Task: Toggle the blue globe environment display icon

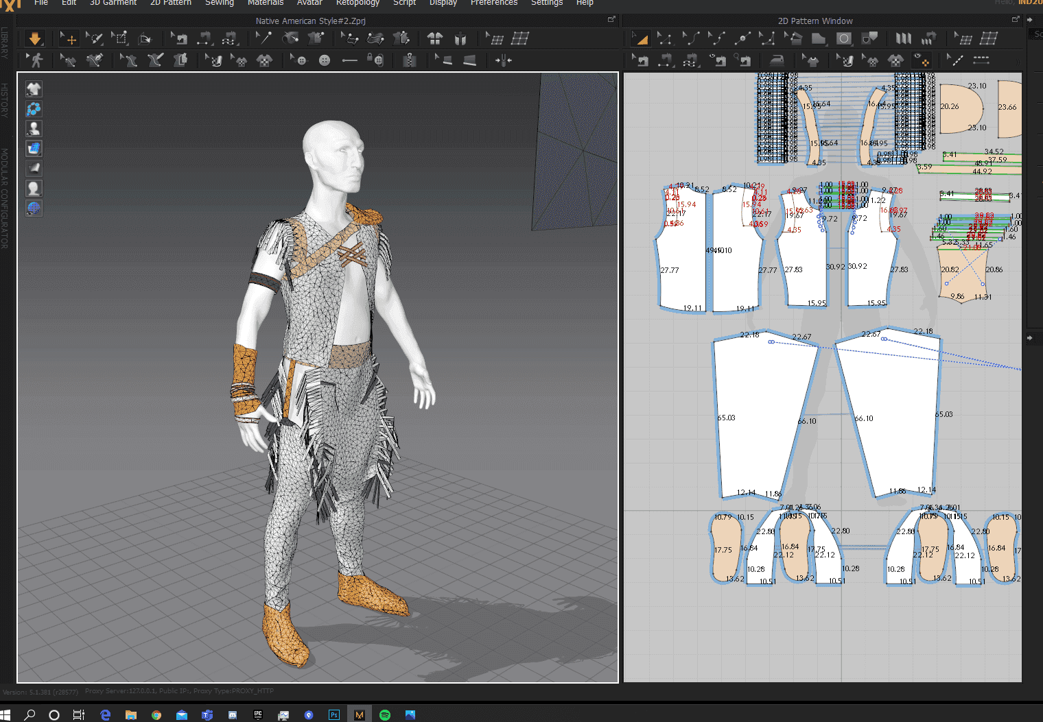Action: [x=34, y=208]
